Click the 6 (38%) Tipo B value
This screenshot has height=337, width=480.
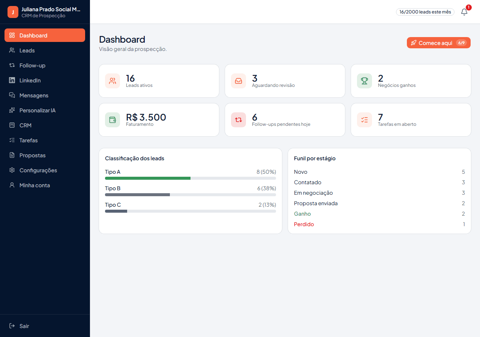click(x=267, y=188)
